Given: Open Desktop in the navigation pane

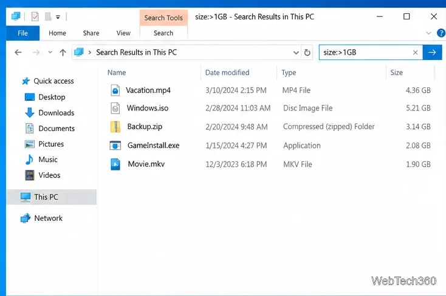Looking at the screenshot, I should (x=45, y=97).
